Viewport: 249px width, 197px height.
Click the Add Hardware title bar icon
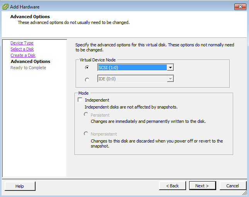tap(5, 7)
